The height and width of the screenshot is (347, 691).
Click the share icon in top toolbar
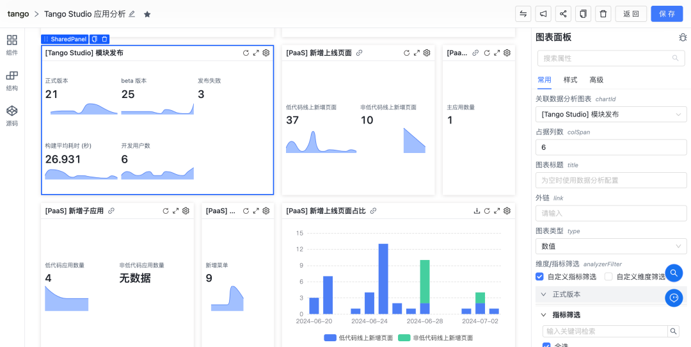click(563, 14)
